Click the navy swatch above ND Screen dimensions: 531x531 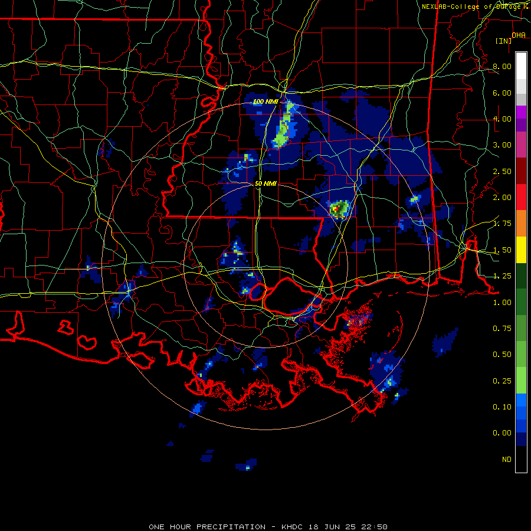521,440
